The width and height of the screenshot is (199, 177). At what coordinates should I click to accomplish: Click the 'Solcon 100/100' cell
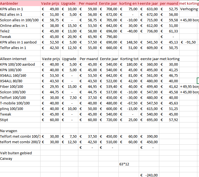20,92
